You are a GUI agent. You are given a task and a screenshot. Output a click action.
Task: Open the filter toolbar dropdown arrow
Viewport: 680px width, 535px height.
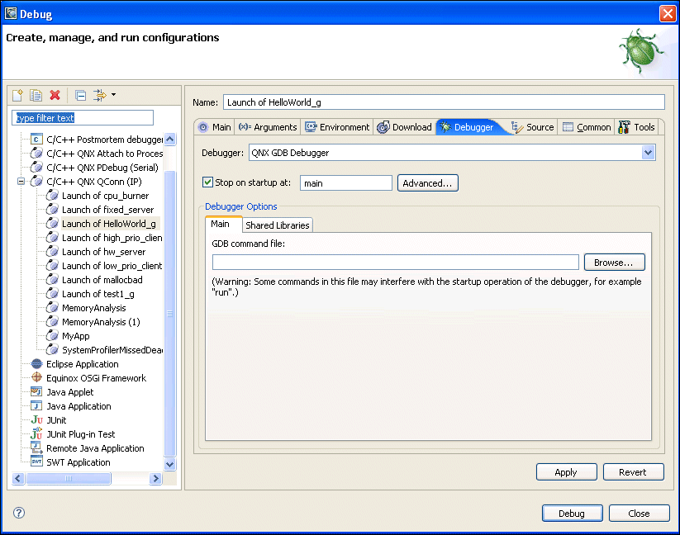point(115,95)
